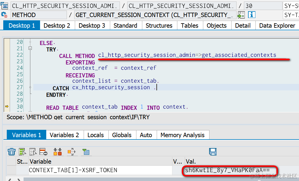Open the Detail tab
The height and width of the screenshot is (181, 299).
243,25
